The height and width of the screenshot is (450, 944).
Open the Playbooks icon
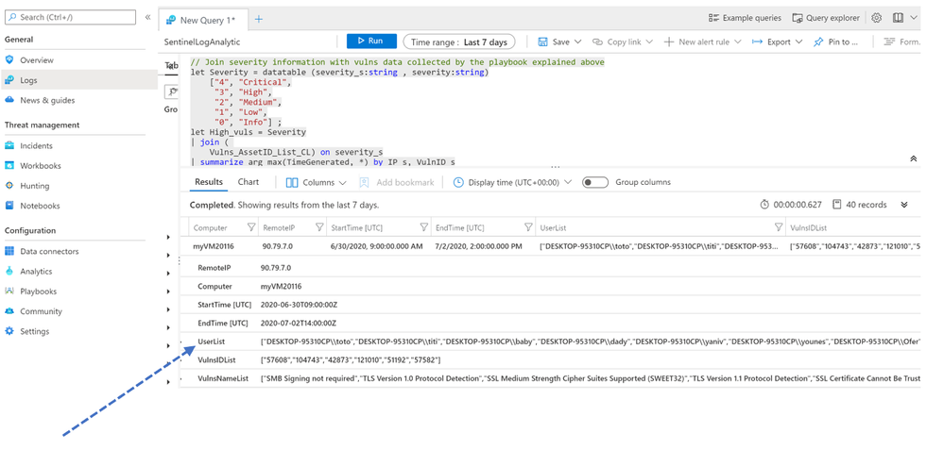(x=9, y=291)
